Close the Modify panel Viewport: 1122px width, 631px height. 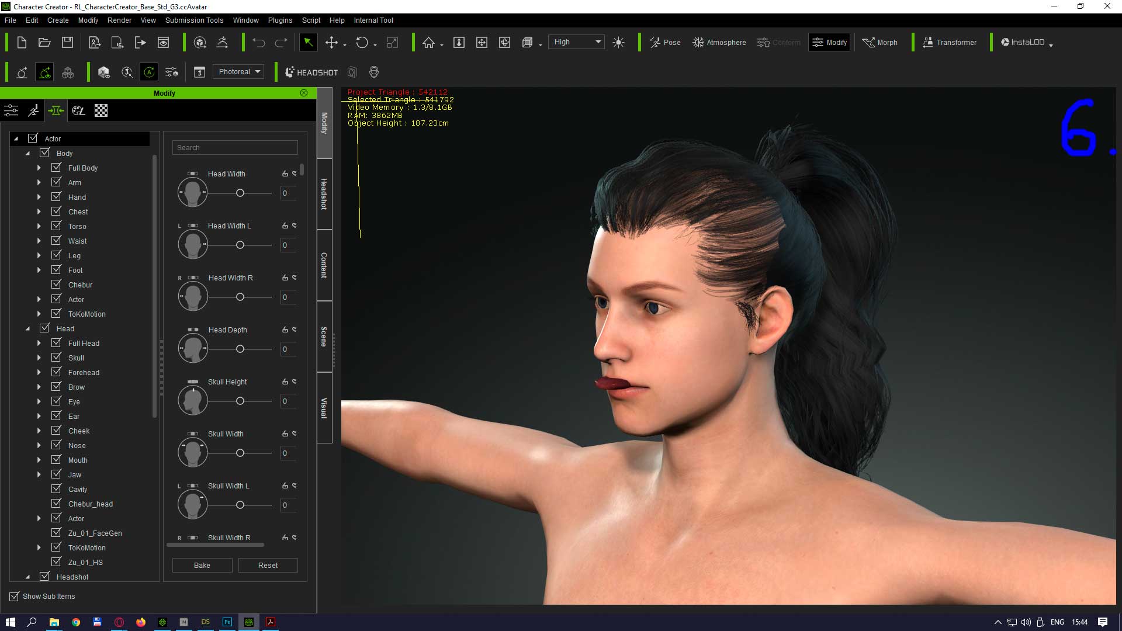pyautogui.click(x=304, y=93)
